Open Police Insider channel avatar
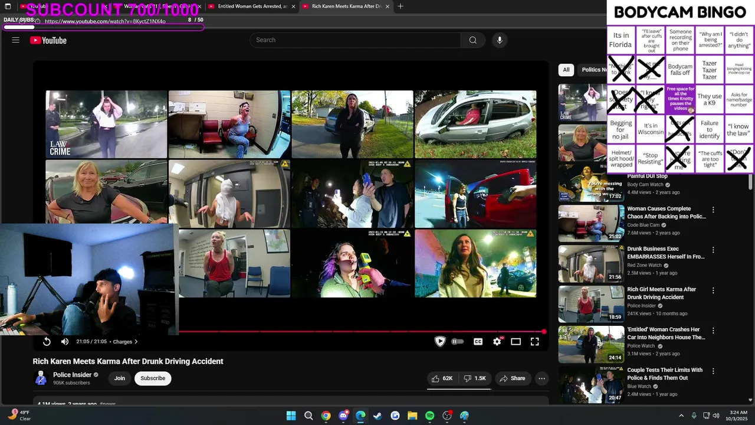This screenshot has width=755, height=425. click(41, 378)
